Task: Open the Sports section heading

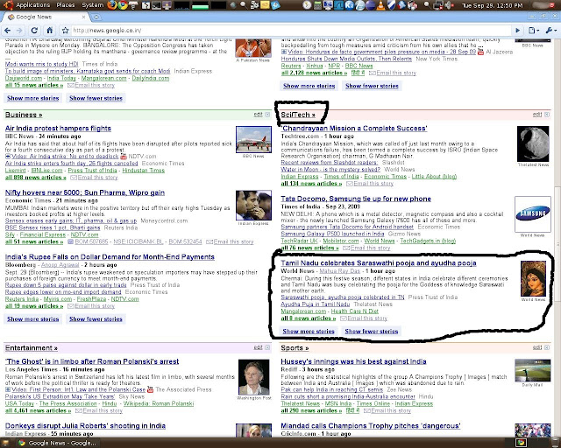Action: coord(295,348)
